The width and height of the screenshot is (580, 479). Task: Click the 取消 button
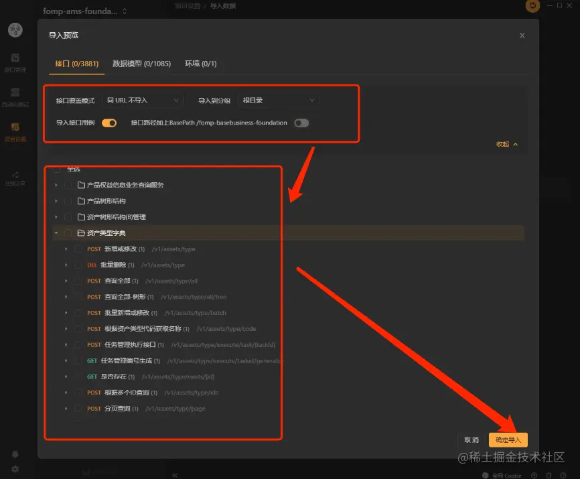point(472,439)
